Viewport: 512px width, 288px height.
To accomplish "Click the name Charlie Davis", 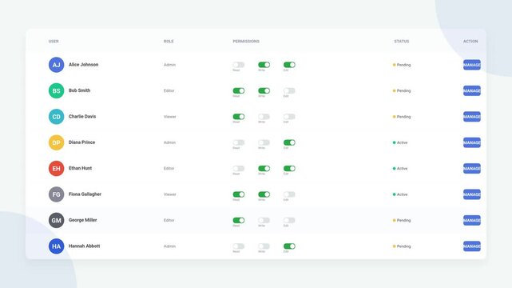I will click(82, 116).
